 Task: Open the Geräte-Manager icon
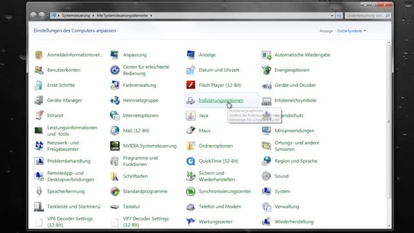point(39,100)
